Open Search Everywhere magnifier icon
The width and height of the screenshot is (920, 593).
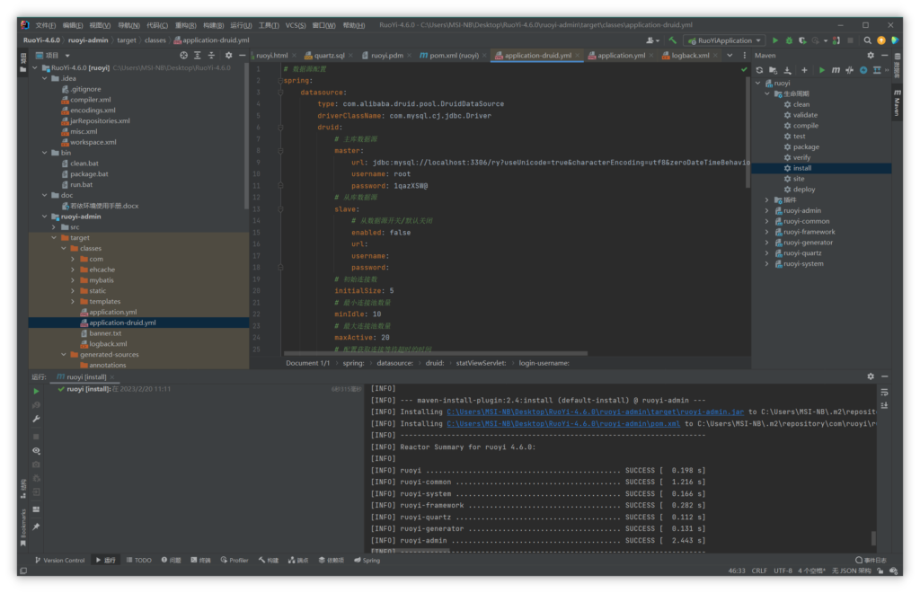pos(867,40)
